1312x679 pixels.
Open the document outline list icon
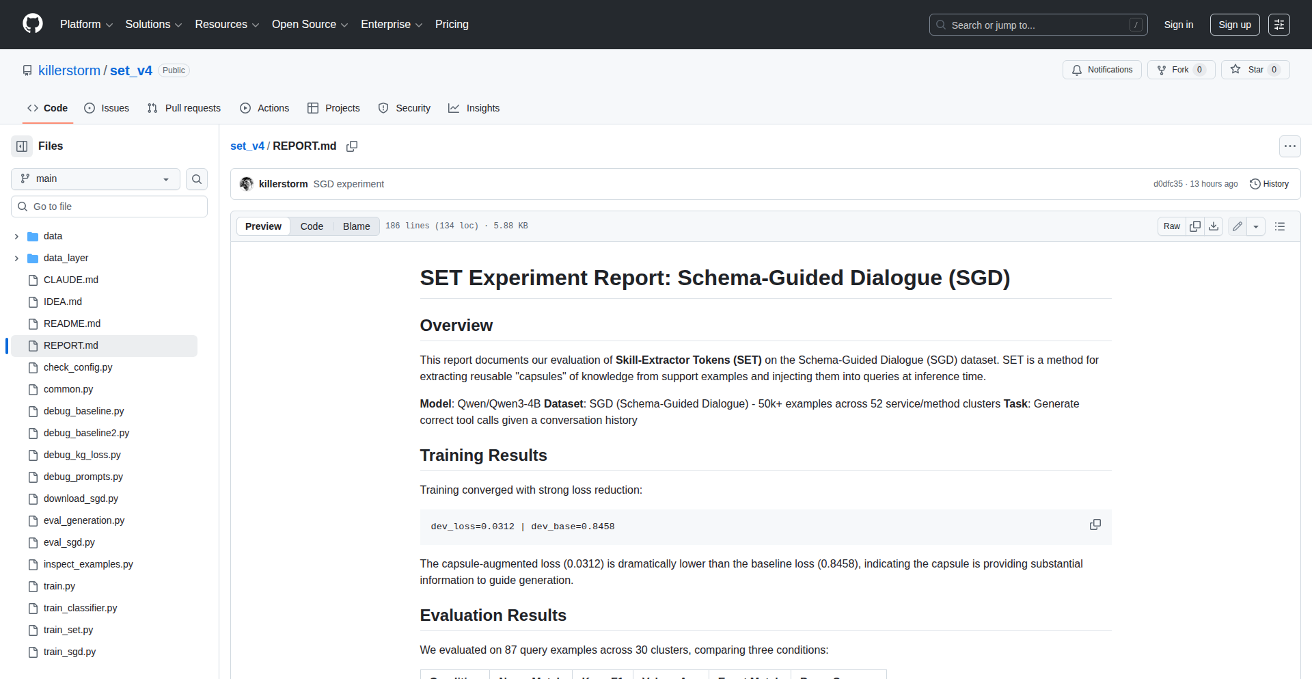tap(1280, 226)
